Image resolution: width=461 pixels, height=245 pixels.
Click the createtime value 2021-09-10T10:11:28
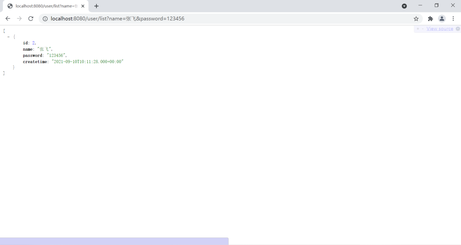88,61
